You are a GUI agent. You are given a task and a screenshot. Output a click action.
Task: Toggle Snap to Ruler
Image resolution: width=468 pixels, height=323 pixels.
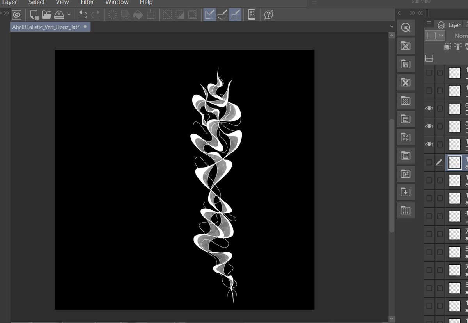209,15
